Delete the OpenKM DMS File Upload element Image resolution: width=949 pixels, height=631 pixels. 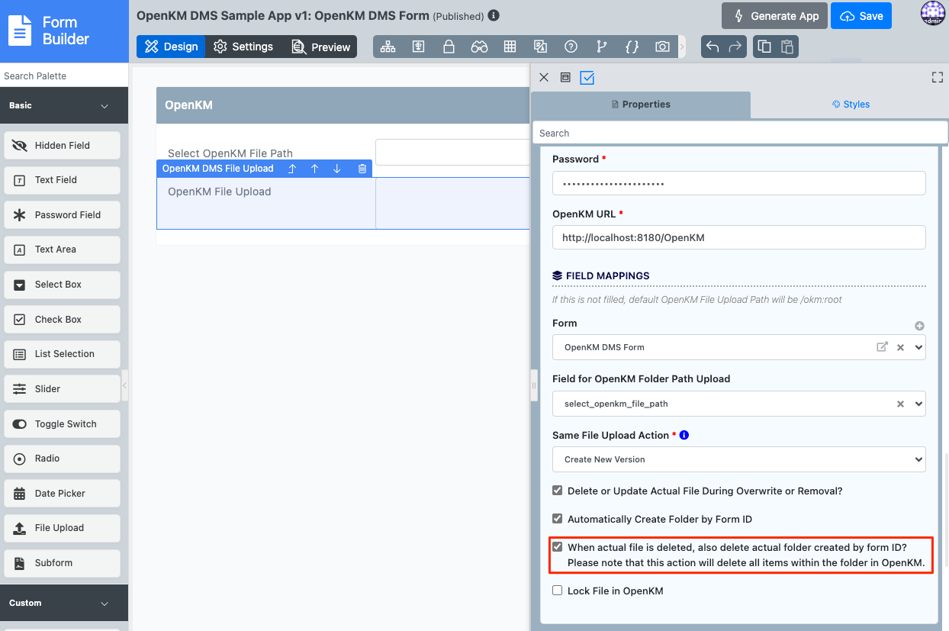362,169
